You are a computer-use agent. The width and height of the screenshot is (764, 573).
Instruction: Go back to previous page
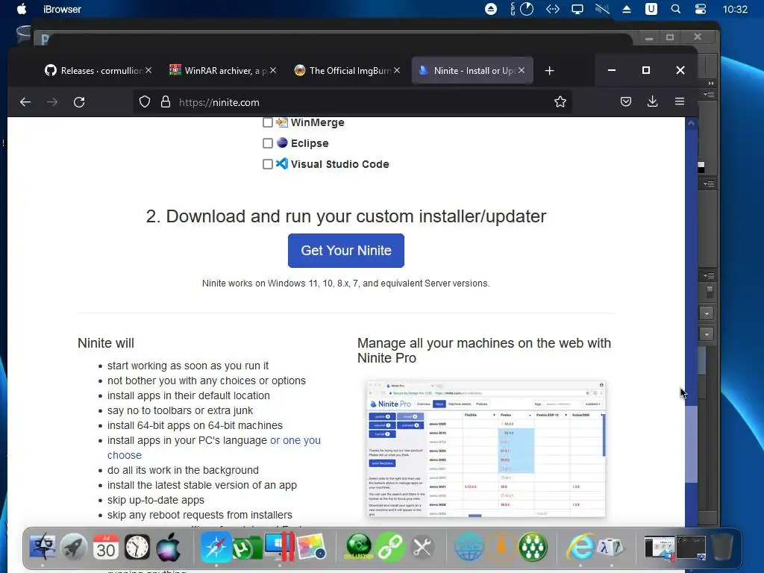pos(25,101)
